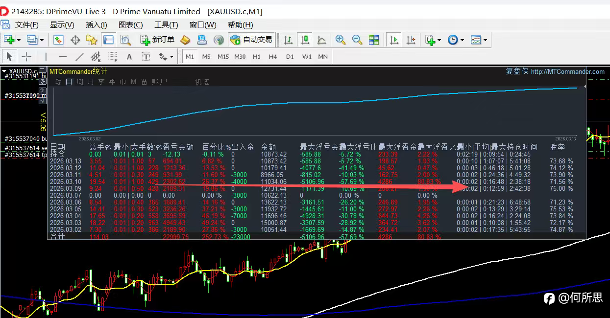Click the balance value 15000.87

[274, 223]
